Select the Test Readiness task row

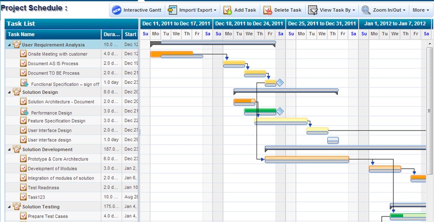[57, 188]
